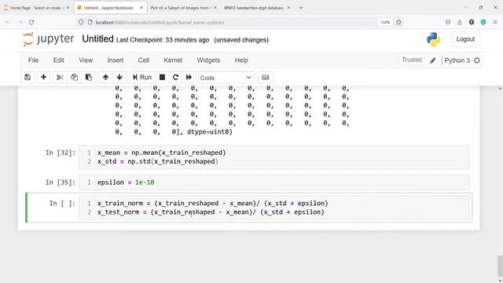Run the selected cell
503x283 pixels.
point(142,77)
